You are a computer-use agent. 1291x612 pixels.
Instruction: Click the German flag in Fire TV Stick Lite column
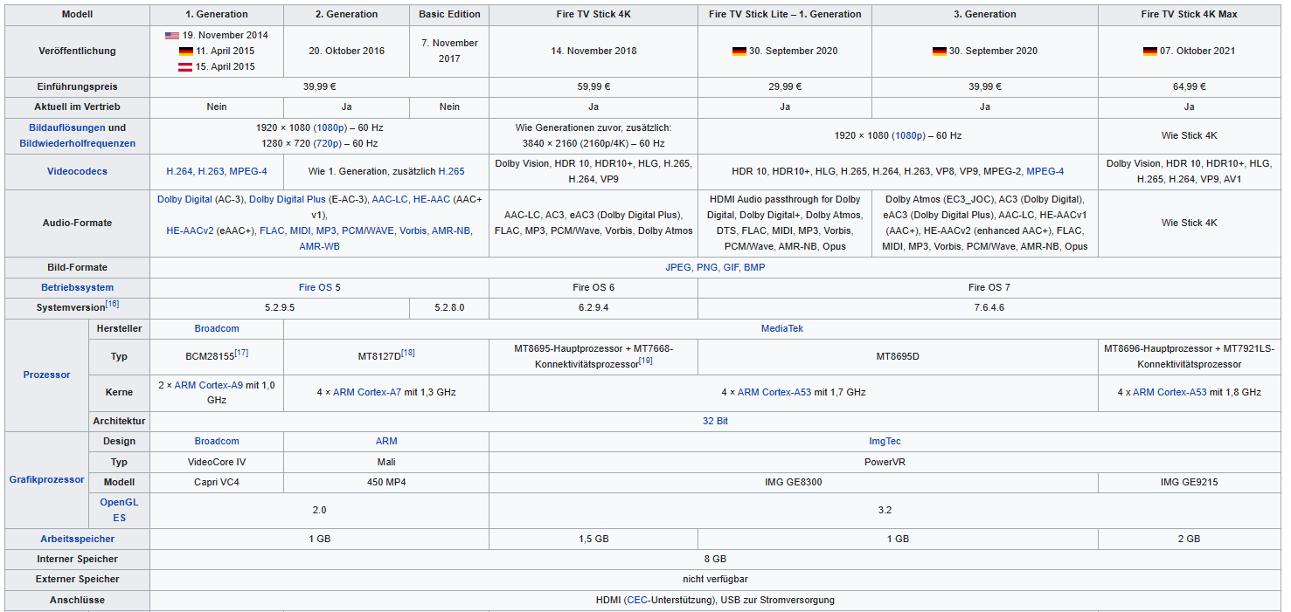click(x=739, y=51)
